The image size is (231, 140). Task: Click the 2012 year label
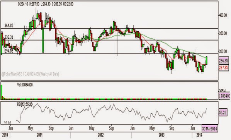point(101,135)
